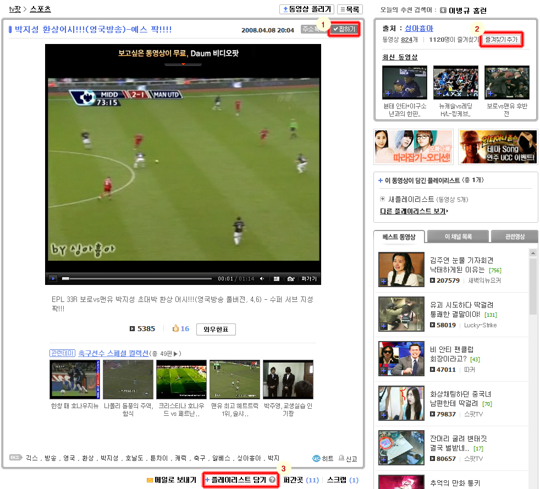
Task: Open the 나폴리 돌풍의 주역, 함식 thumbnail
Action: [x=128, y=380]
